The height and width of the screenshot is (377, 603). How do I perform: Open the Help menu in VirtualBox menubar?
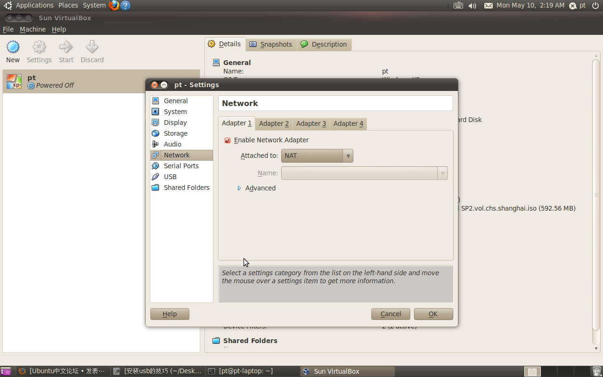(59, 29)
